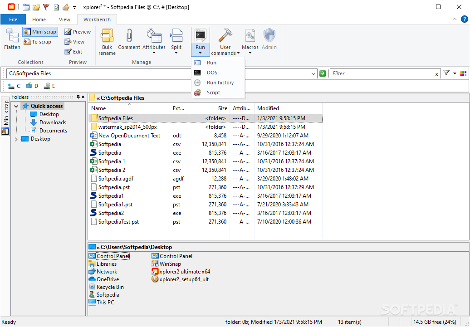
Task: Switch to drive D
Action: tap(32, 86)
